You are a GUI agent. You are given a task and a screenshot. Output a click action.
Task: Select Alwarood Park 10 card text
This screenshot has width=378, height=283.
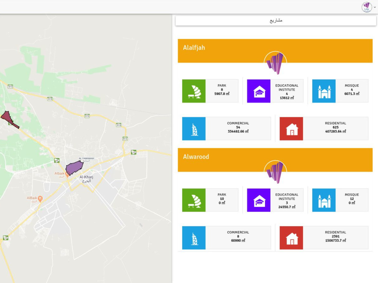(222, 199)
